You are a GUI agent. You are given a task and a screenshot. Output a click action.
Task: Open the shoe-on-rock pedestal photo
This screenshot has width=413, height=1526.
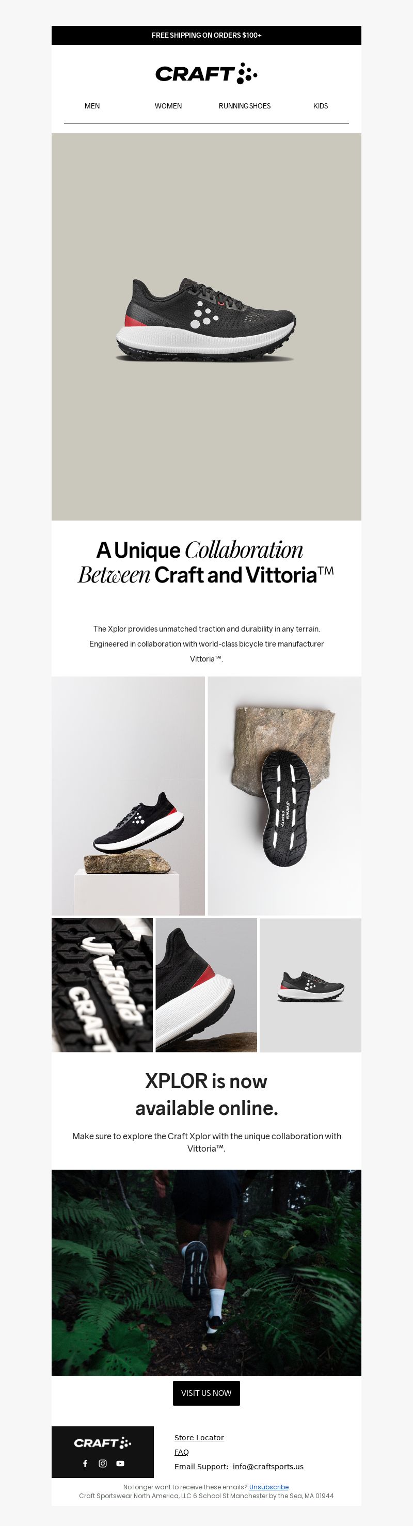[x=128, y=796]
